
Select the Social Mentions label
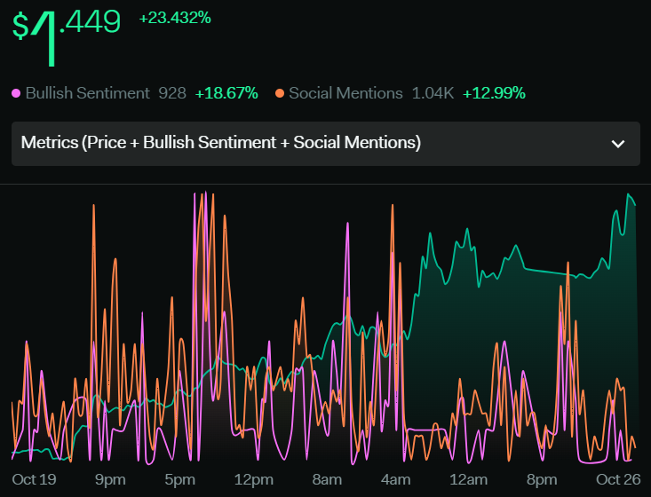[x=345, y=93]
